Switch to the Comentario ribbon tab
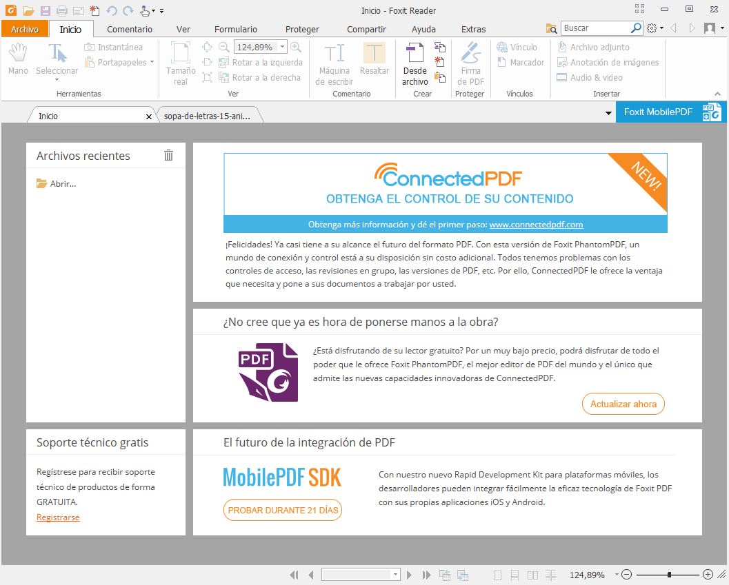 click(x=129, y=29)
